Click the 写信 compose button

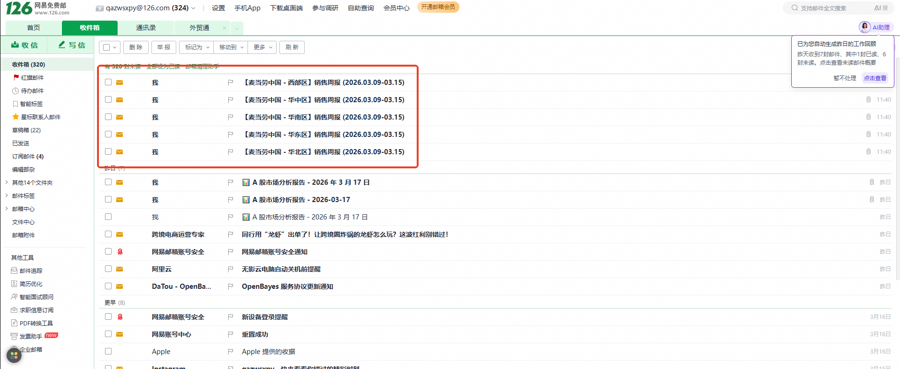[x=72, y=45]
